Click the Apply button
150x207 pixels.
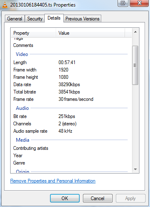pyautogui.click(x=130, y=198)
